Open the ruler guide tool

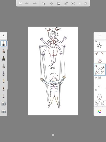point(66,3)
